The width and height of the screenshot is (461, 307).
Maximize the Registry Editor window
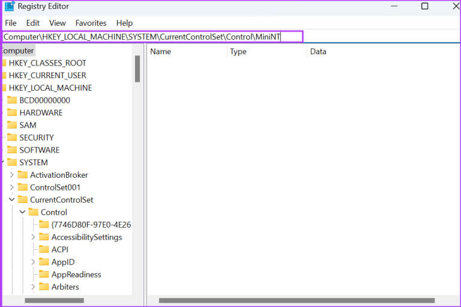pyautogui.click(x=424, y=6)
